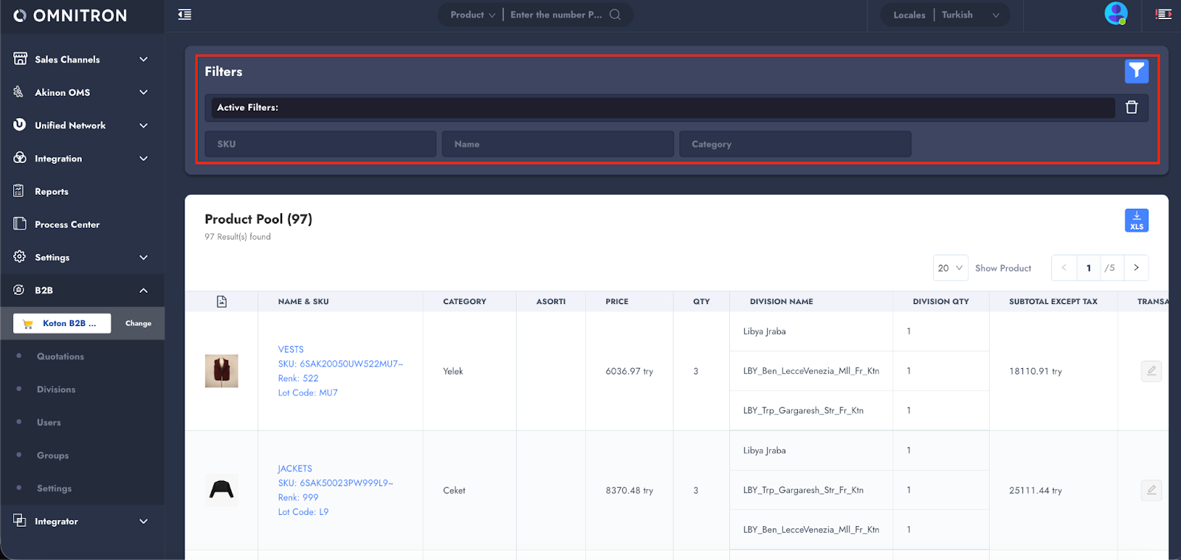Click the SKU filter input field
Viewport: 1181px width, 560px height.
tap(320, 144)
